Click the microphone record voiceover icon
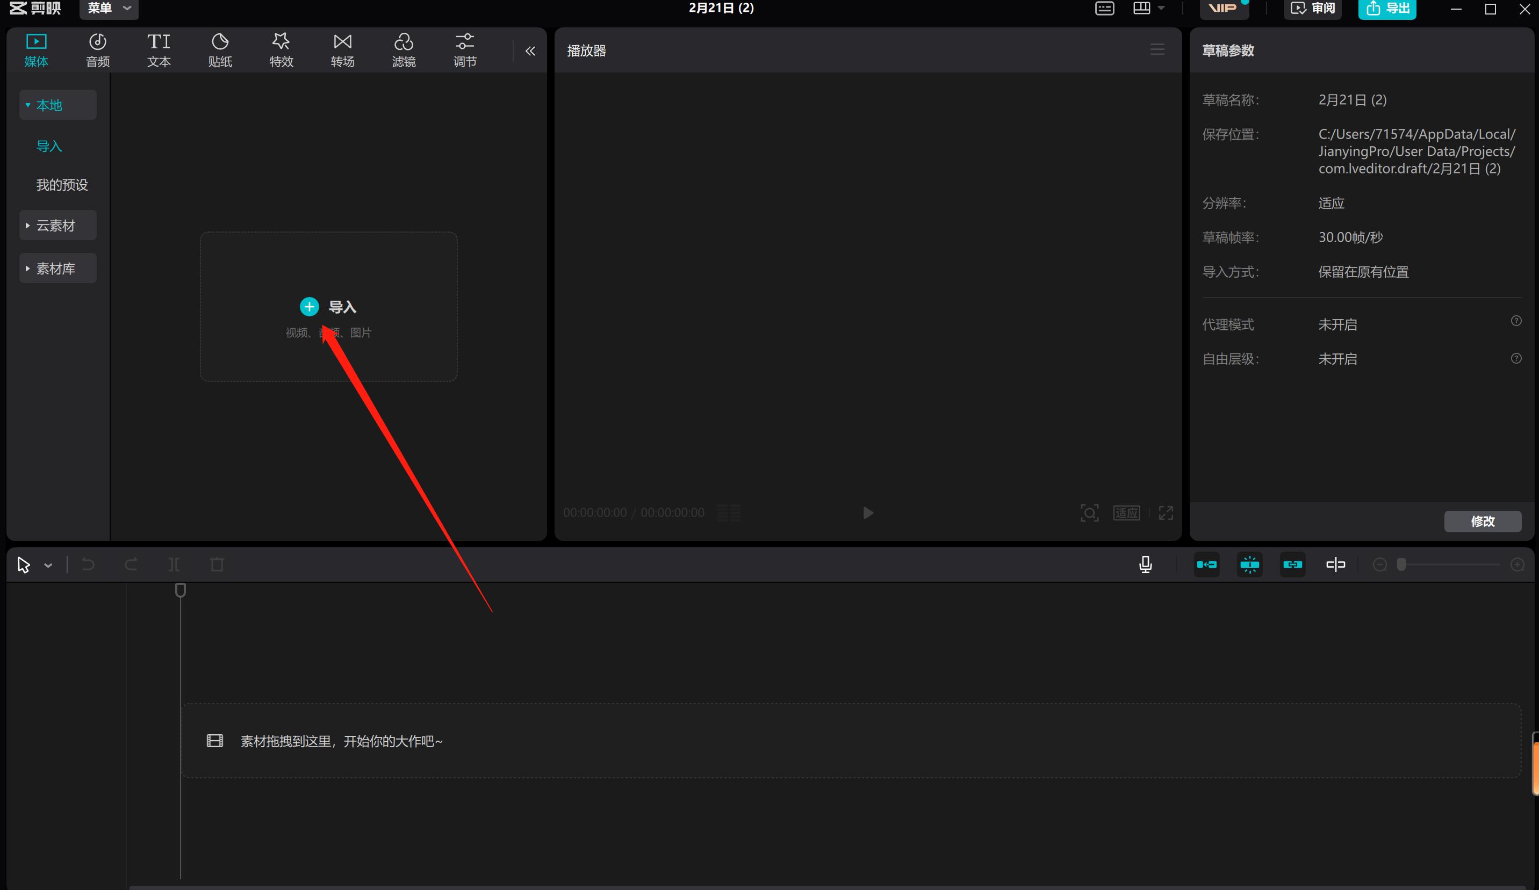Viewport: 1539px width, 890px height. [x=1145, y=565]
